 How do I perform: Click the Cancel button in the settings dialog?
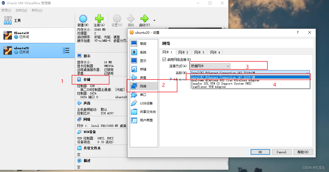281,152
